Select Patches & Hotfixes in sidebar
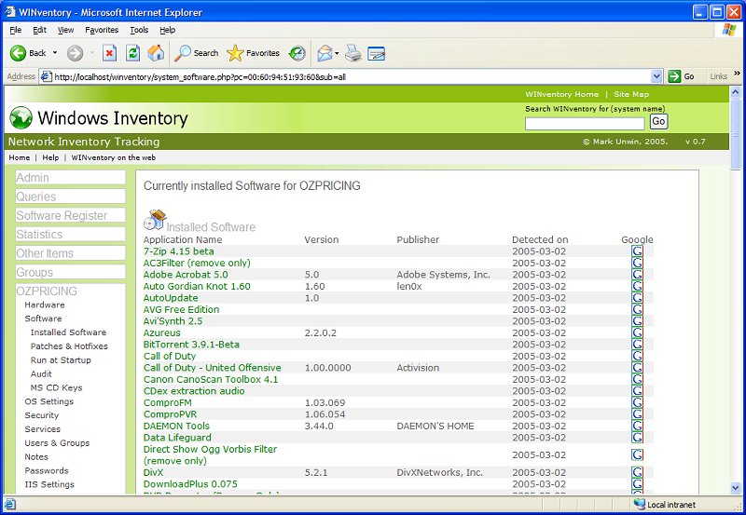Image resolution: width=746 pixels, height=515 pixels. point(69,346)
